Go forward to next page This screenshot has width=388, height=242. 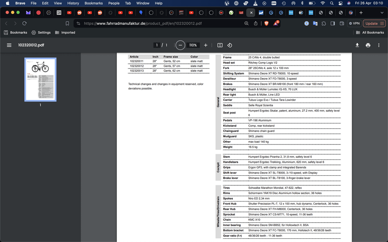click(15, 23)
